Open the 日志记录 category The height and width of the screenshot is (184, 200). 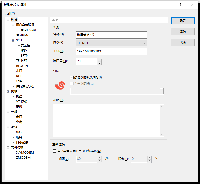tap(22, 142)
